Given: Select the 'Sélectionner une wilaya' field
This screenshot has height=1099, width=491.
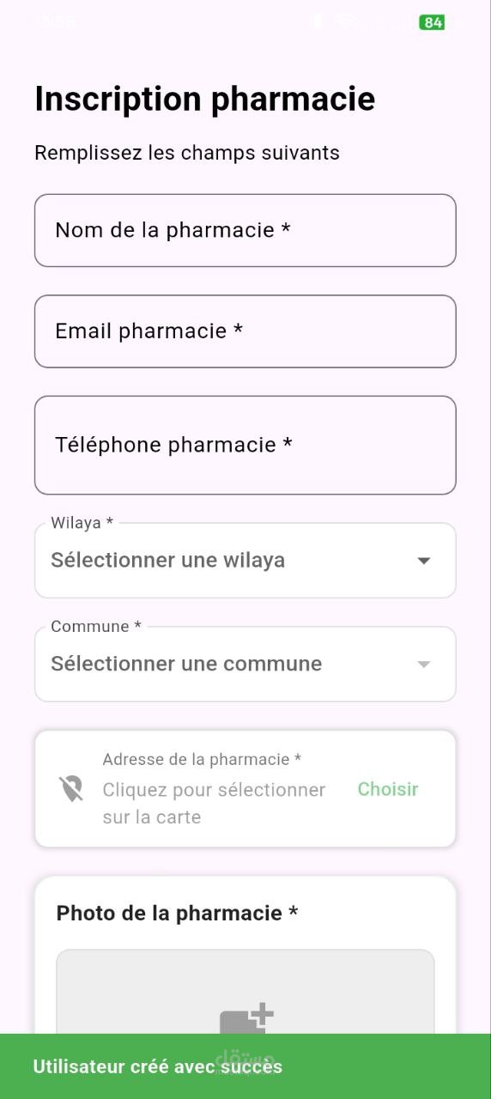Looking at the screenshot, I should pos(245,561).
